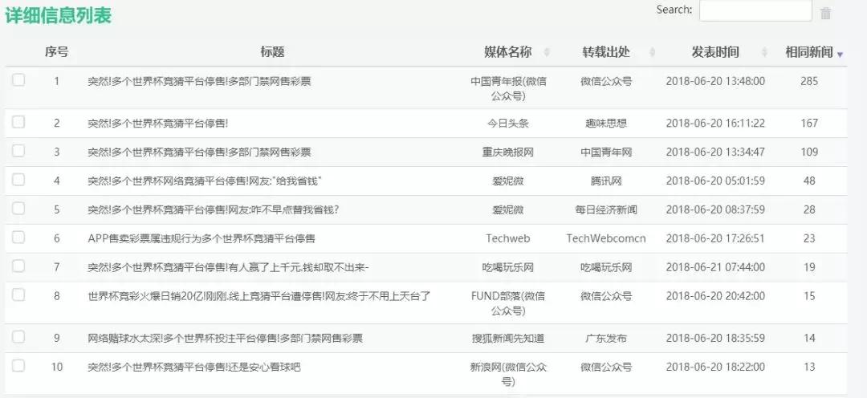Tick the checkbox for row 3
867x398 pixels.
click(18, 151)
